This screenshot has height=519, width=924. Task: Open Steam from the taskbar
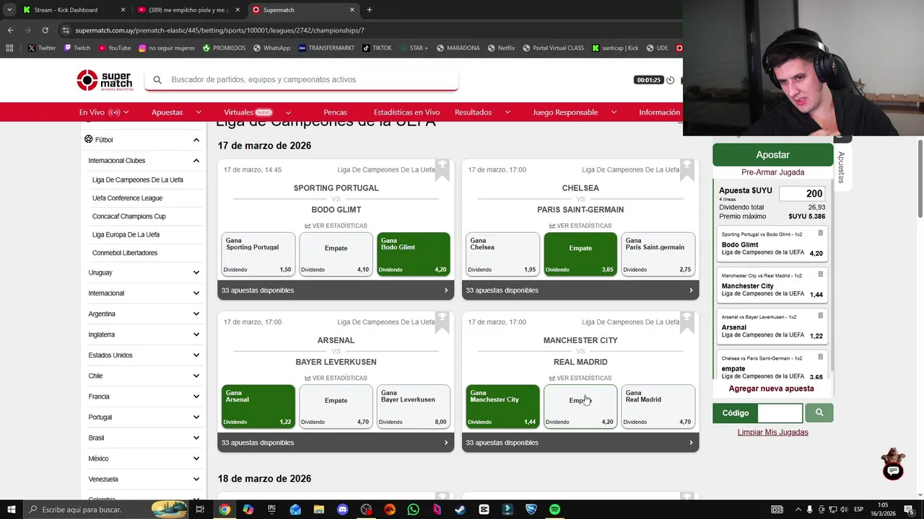click(x=460, y=510)
